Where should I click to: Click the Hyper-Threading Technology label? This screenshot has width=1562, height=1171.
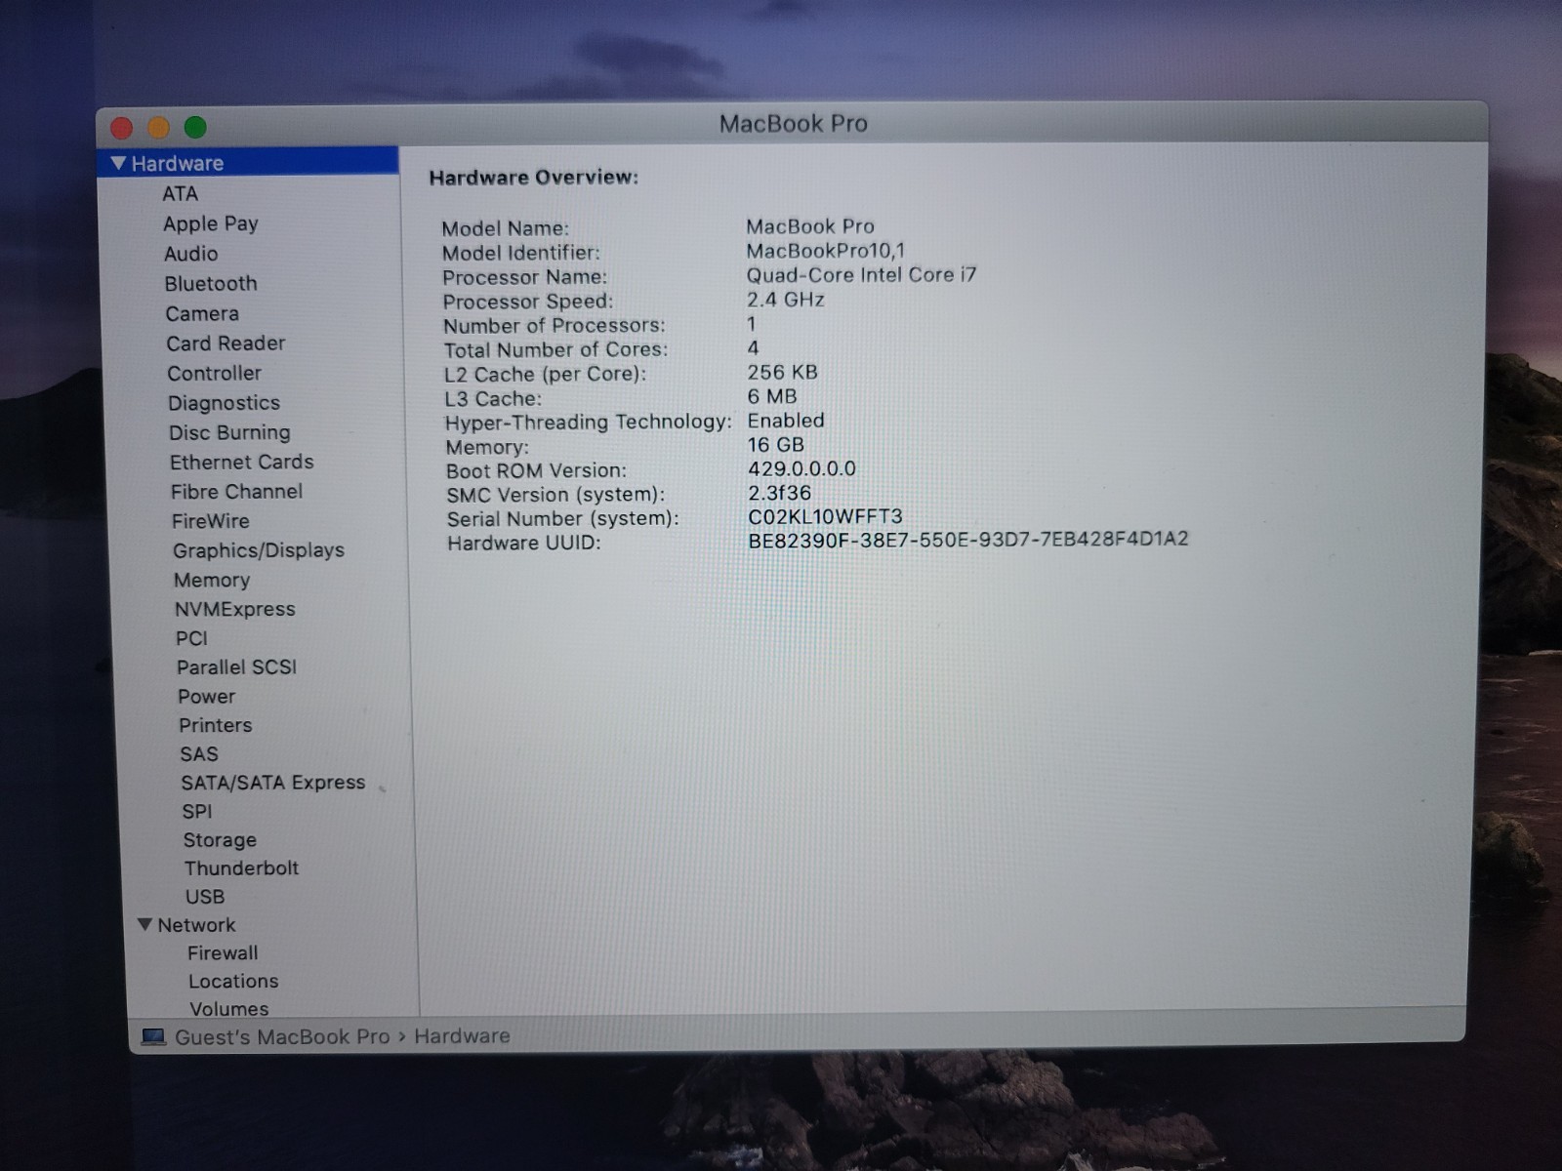(589, 423)
